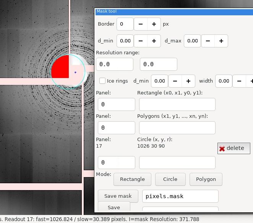Select Circle mode
The width and height of the screenshot is (253, 223).
(x=170, y=179)
